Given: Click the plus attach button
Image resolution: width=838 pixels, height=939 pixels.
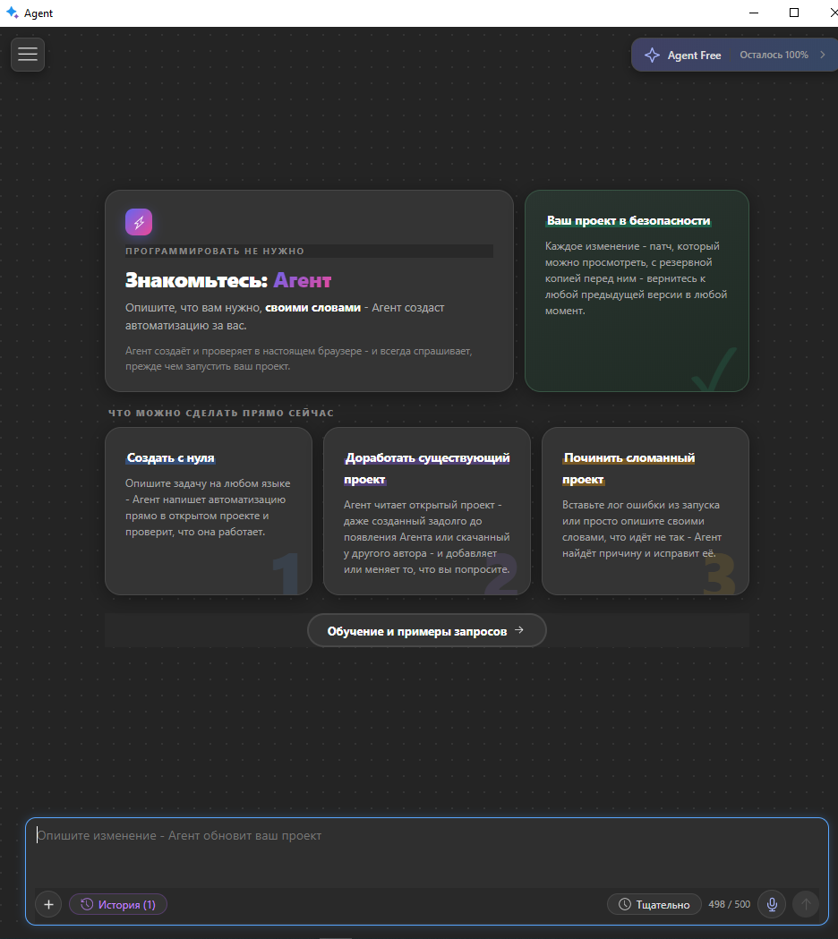Looking at the screenshot, I should [x=48, y=904].
